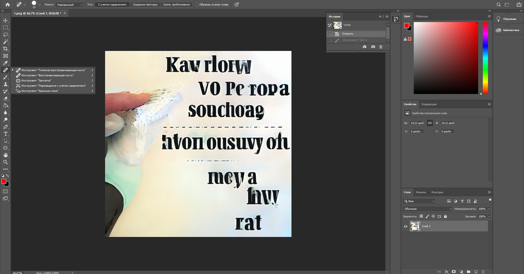Toggle lock all padlock icon
The width and height of the screenshot is (524, 274).
(x=445, y=216)
